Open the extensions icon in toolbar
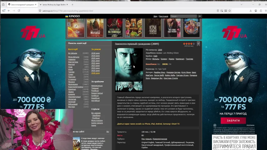Viewport: 267px width, 150px height. (261, 11)
